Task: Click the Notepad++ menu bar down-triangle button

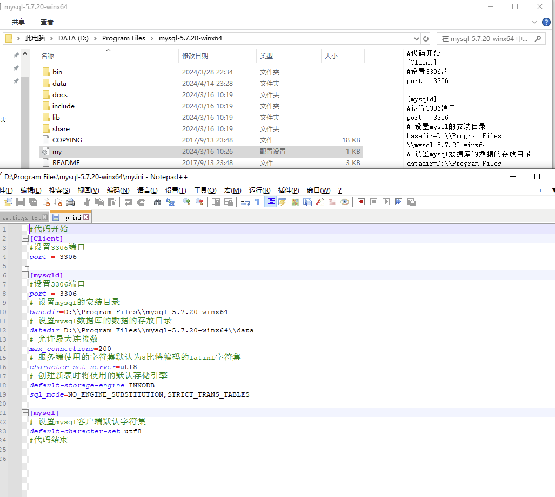Action: pos(553,190)
